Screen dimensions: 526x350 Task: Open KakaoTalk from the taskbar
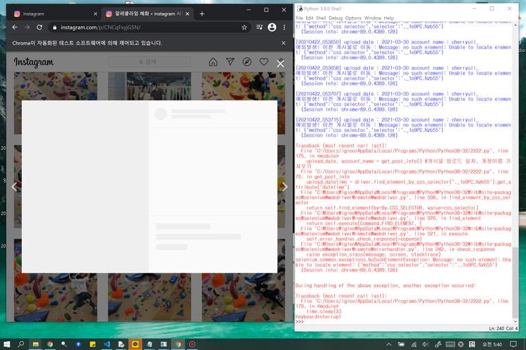point(135,344)
